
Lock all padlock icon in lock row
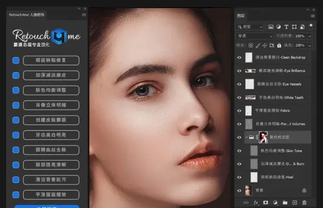tap(279, 45)
